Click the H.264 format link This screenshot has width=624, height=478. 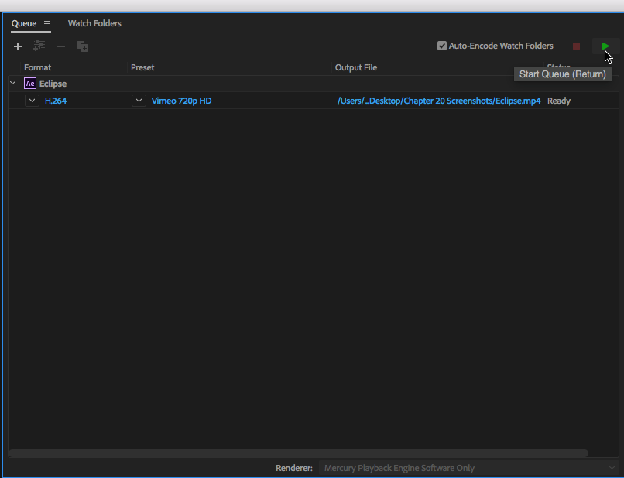[x=56, y=101]
